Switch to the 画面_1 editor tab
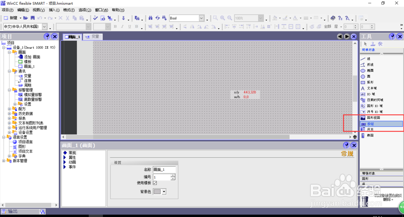 pos(73,37)
